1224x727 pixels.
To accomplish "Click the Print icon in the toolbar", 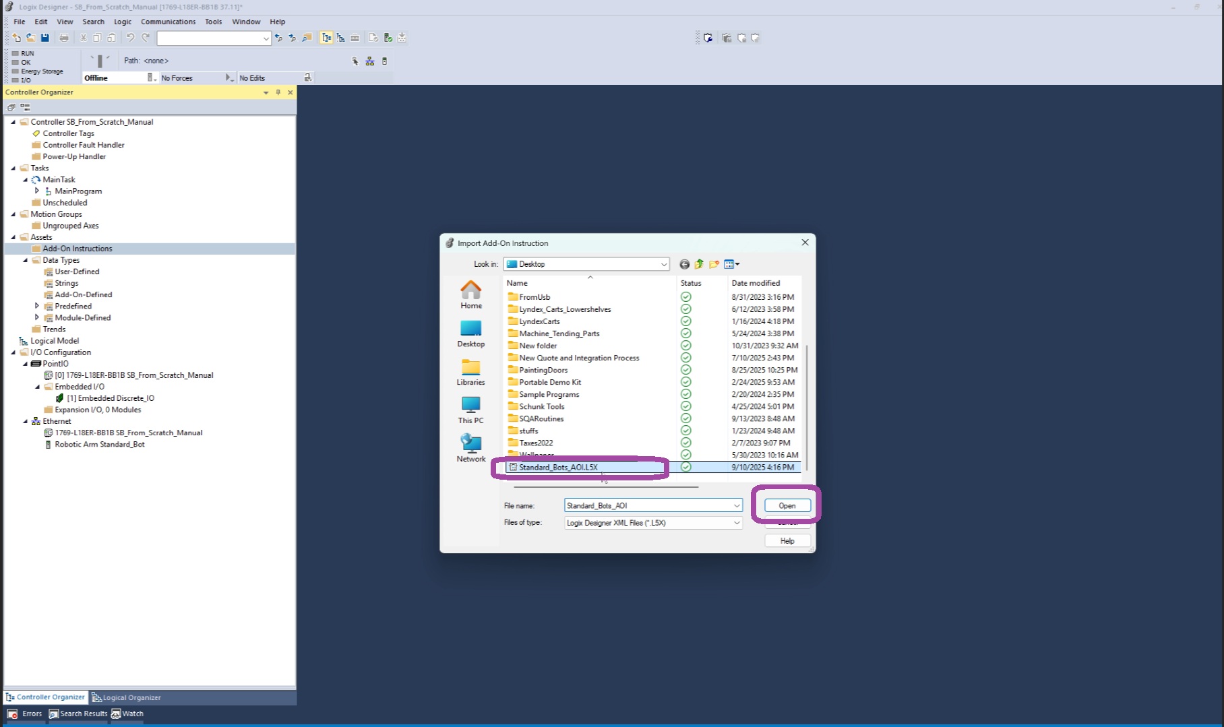I will (x=64, y=38).
